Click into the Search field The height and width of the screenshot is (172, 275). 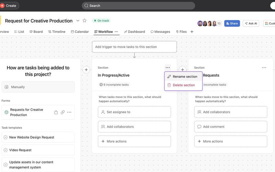[x=138, y=6]
